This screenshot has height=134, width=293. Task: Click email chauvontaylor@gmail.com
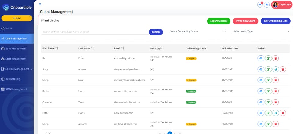[128, 102]
